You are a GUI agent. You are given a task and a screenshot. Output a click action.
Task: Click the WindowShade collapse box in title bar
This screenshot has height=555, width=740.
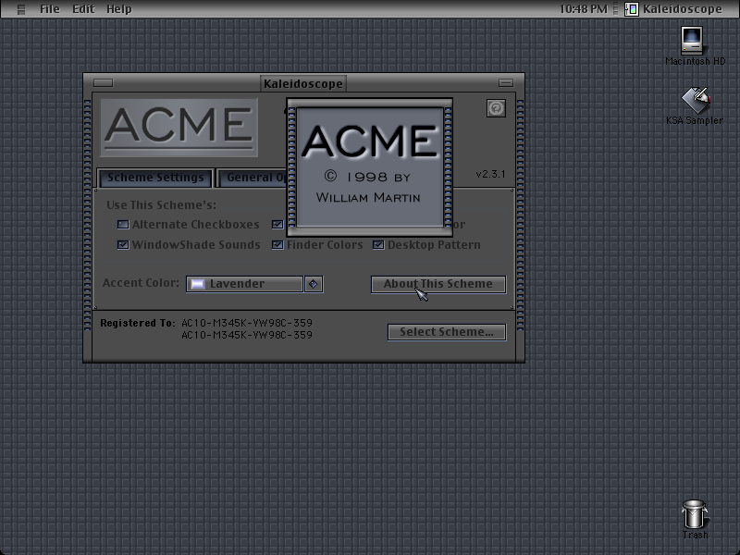tap(506, 83)
